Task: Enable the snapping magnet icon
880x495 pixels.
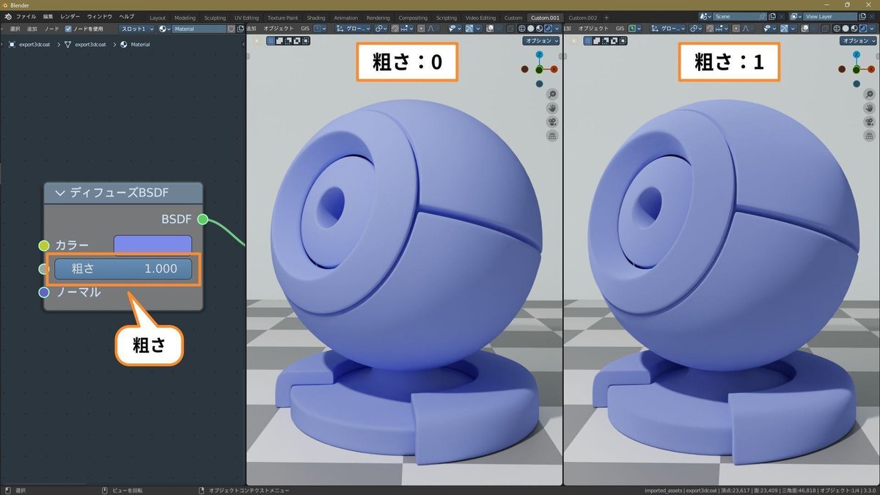Action: tap(395, 29)
